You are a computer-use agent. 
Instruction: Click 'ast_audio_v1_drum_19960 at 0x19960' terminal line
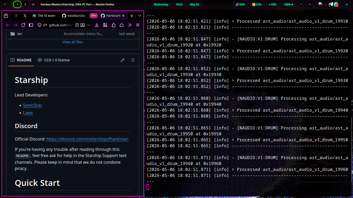[x=184, y=163]
